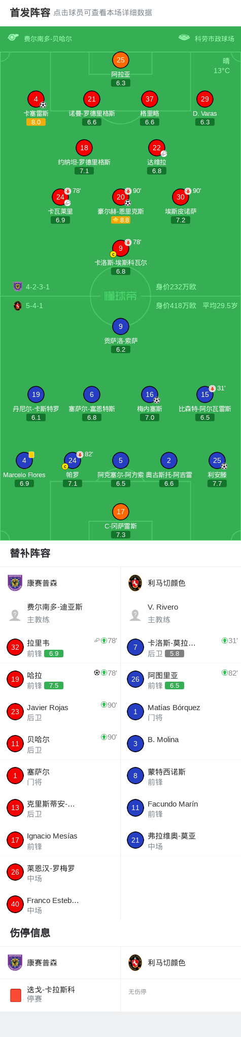
Task: Open 梅内塞斯 number 16 goal scorer
Action: 150,394
